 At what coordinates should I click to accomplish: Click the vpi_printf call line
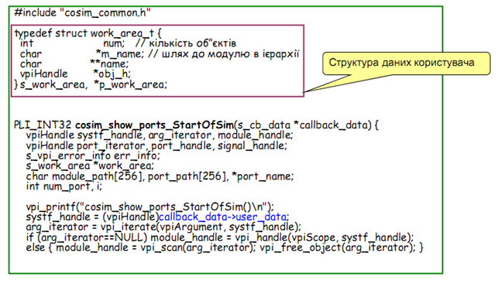tap(149, 207)
